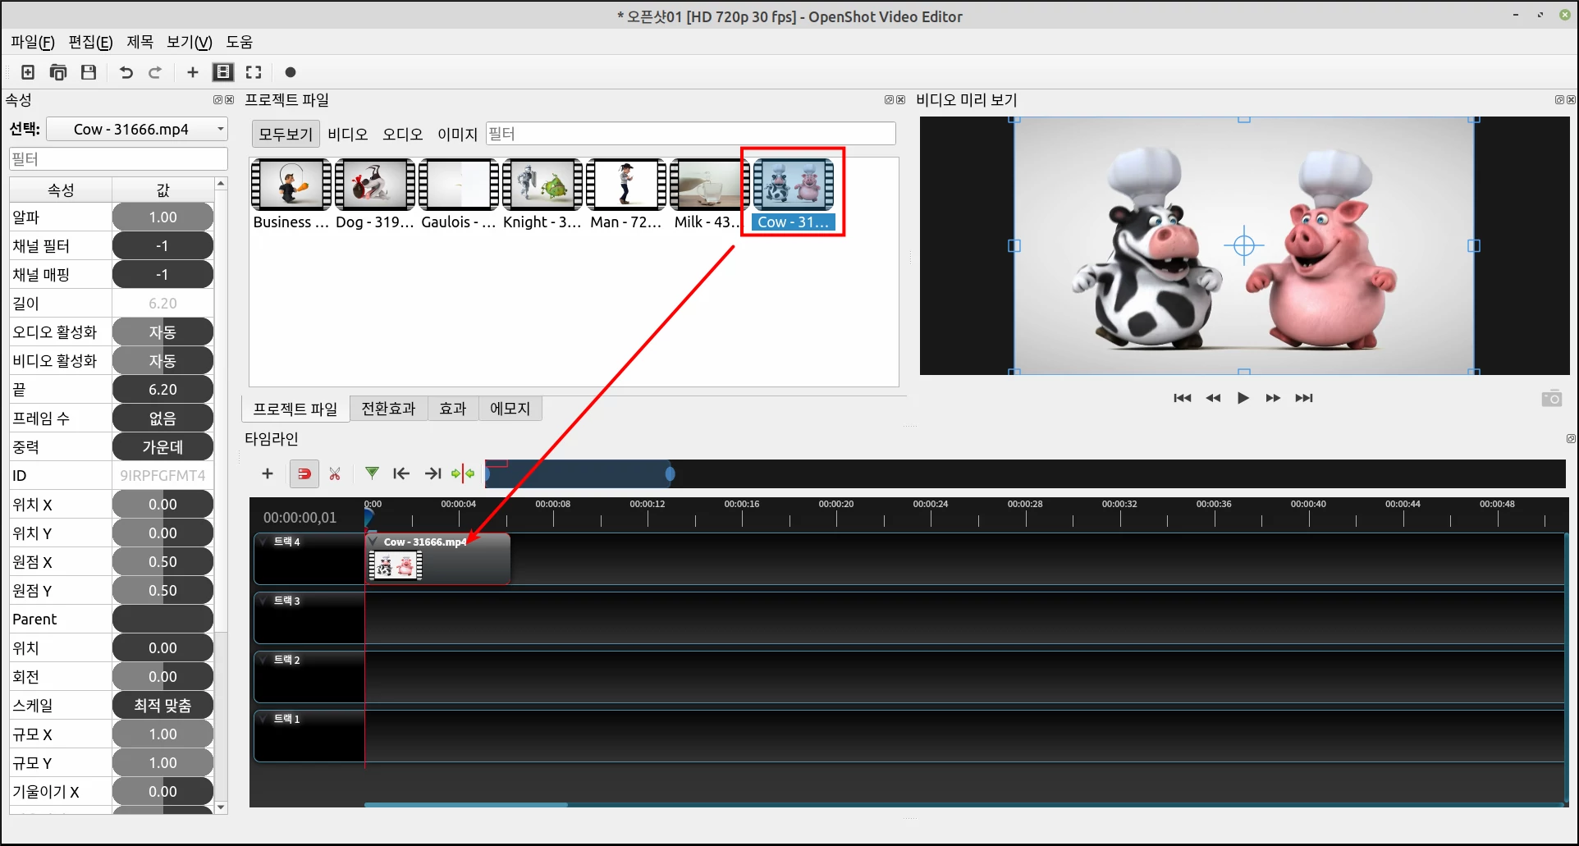
Task: Click the Previous Marker icon
Action: 401,473
